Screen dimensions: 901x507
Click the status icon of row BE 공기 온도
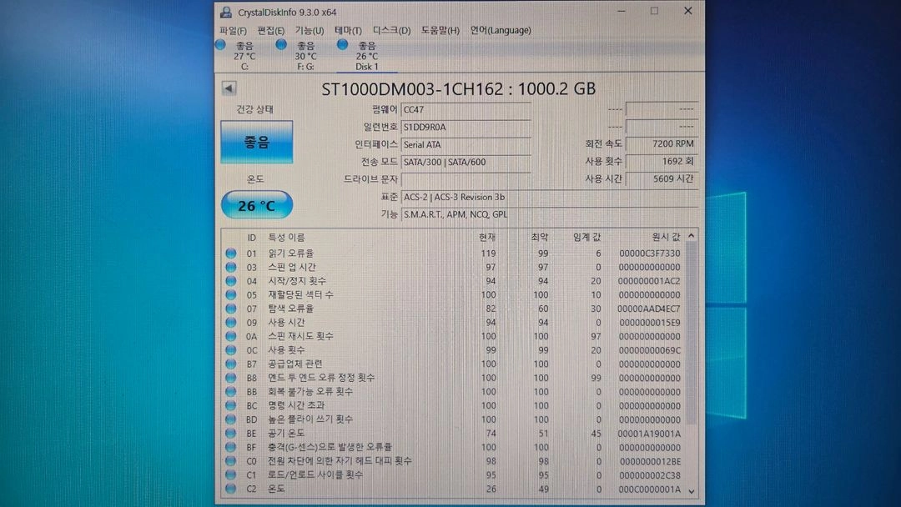(231, 433)
